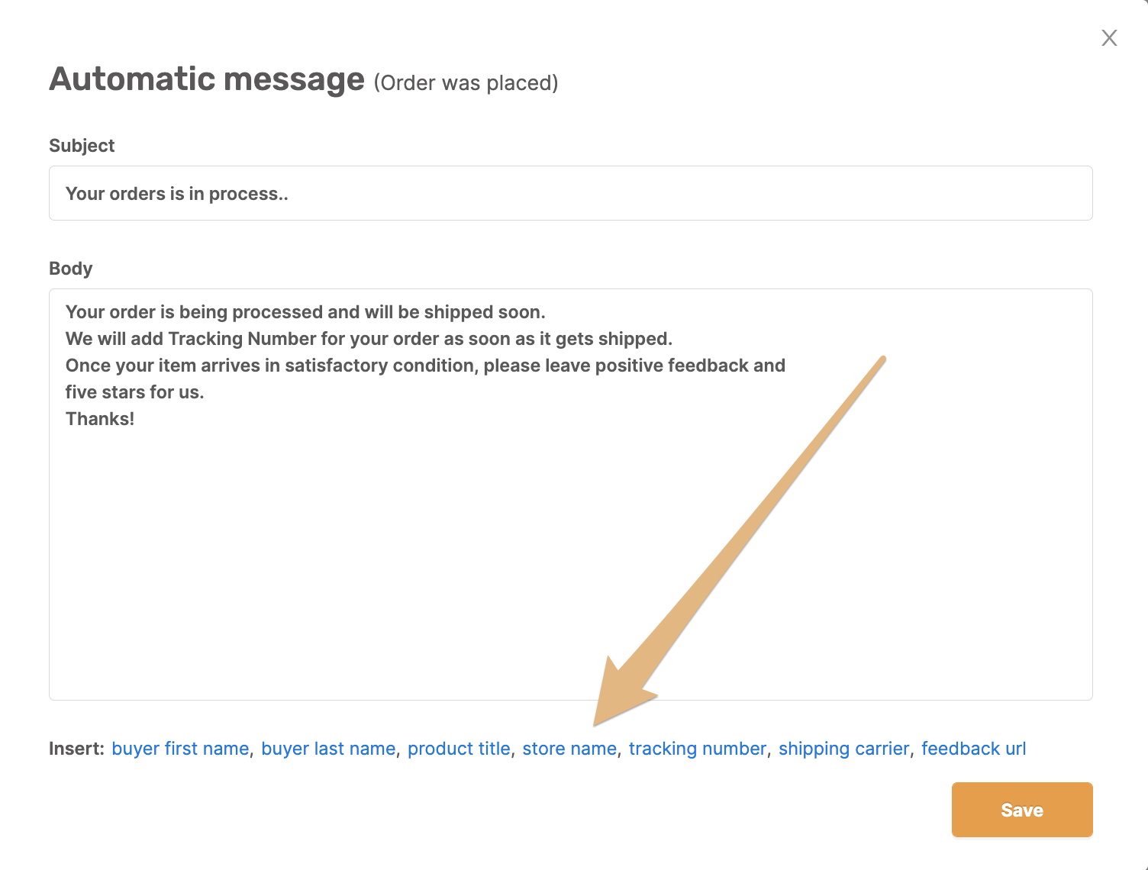Insert the tracking number placeholder
This screenshot has height=870, width=1148.
coord(698,749)
